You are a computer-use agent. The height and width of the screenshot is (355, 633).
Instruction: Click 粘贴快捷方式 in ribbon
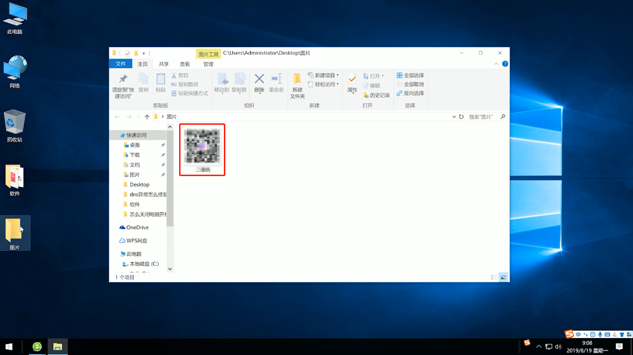189,93
